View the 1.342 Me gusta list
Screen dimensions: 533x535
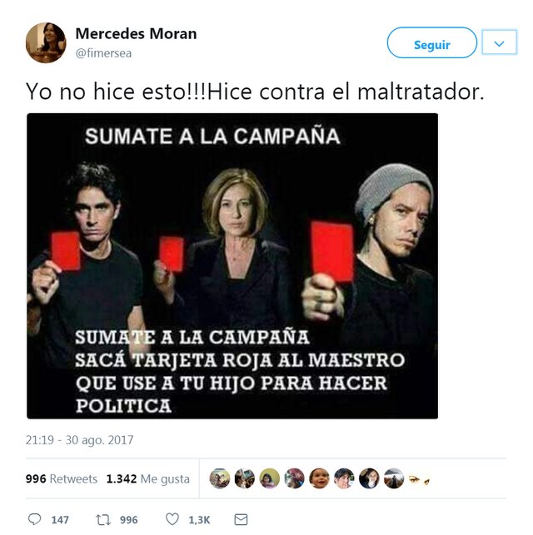tap(148, 478)
